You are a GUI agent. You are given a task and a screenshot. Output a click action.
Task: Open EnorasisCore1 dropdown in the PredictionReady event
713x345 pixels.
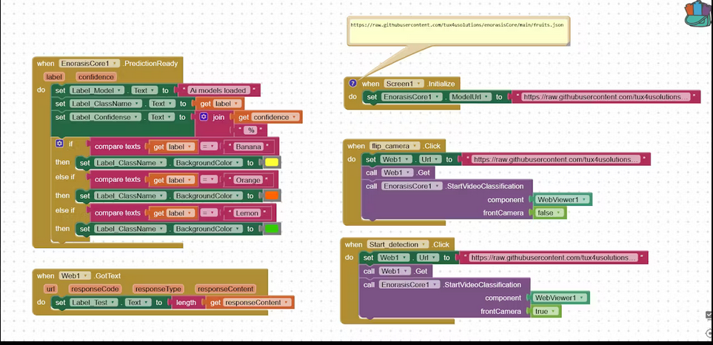pyautogui.click(x=89, y=64)
